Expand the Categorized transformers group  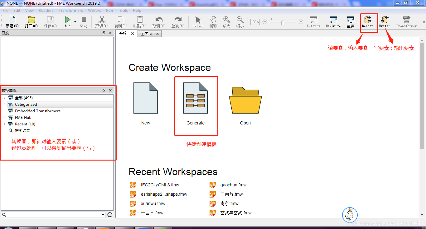4,104
